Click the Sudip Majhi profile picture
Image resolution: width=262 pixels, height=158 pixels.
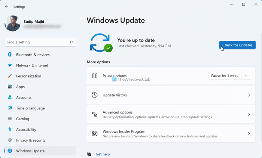click(13, 23)
